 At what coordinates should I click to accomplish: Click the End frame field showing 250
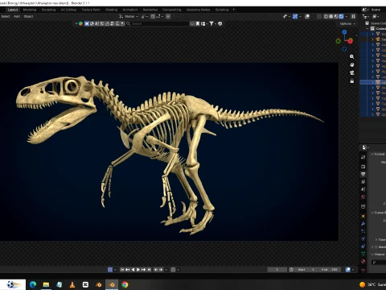click(x=329, y=270)
